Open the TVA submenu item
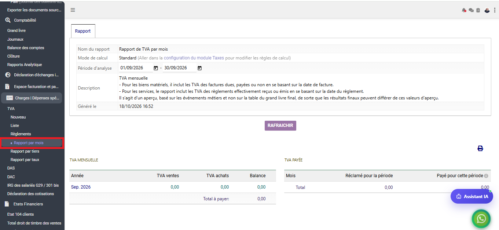Image resolution: width=499 pixels, height=230 pixels. [x=11, y=109]
